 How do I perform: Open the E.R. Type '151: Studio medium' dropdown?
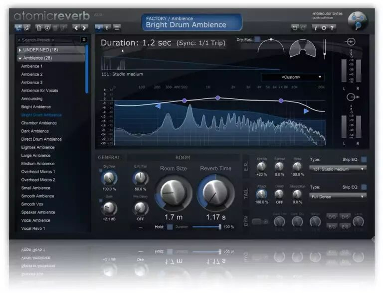(338, 169)
